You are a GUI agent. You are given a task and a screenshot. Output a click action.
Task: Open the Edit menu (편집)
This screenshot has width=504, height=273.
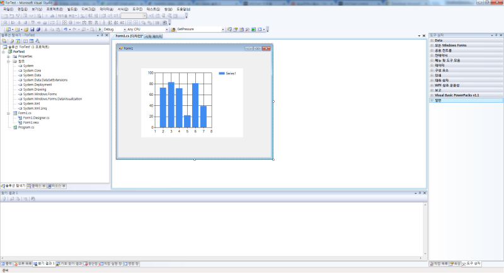(23, 9)
